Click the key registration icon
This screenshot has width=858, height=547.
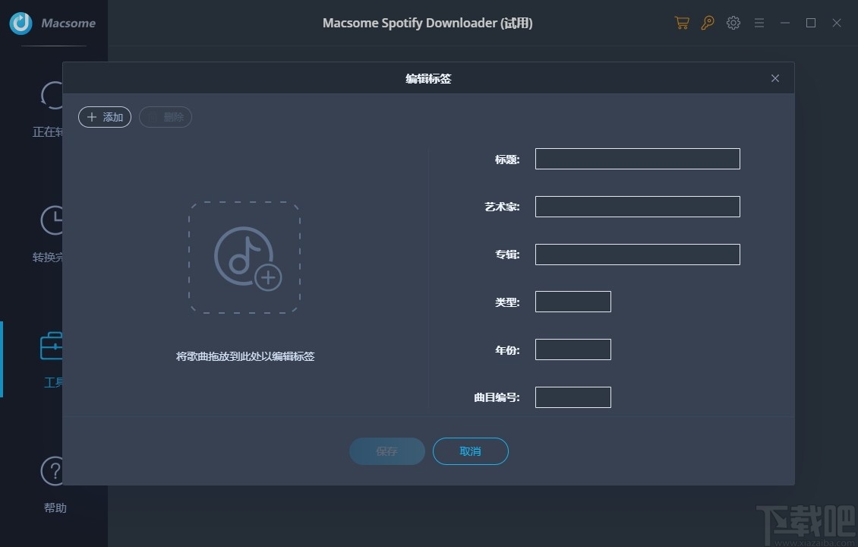coord(707,23)
